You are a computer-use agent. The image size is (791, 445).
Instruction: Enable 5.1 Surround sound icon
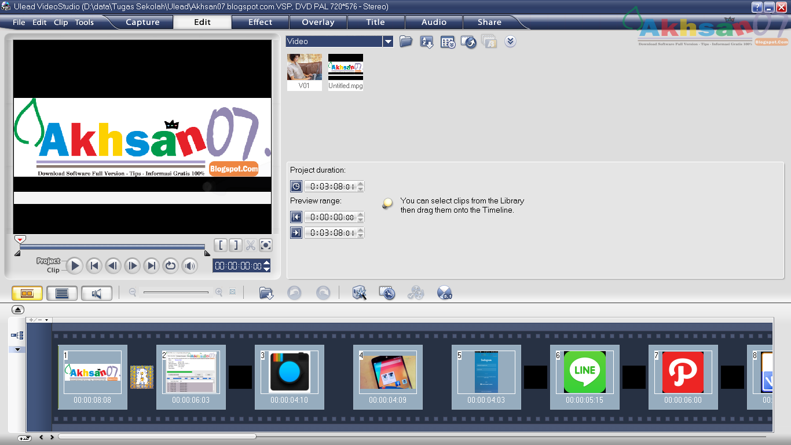(445, 293)
